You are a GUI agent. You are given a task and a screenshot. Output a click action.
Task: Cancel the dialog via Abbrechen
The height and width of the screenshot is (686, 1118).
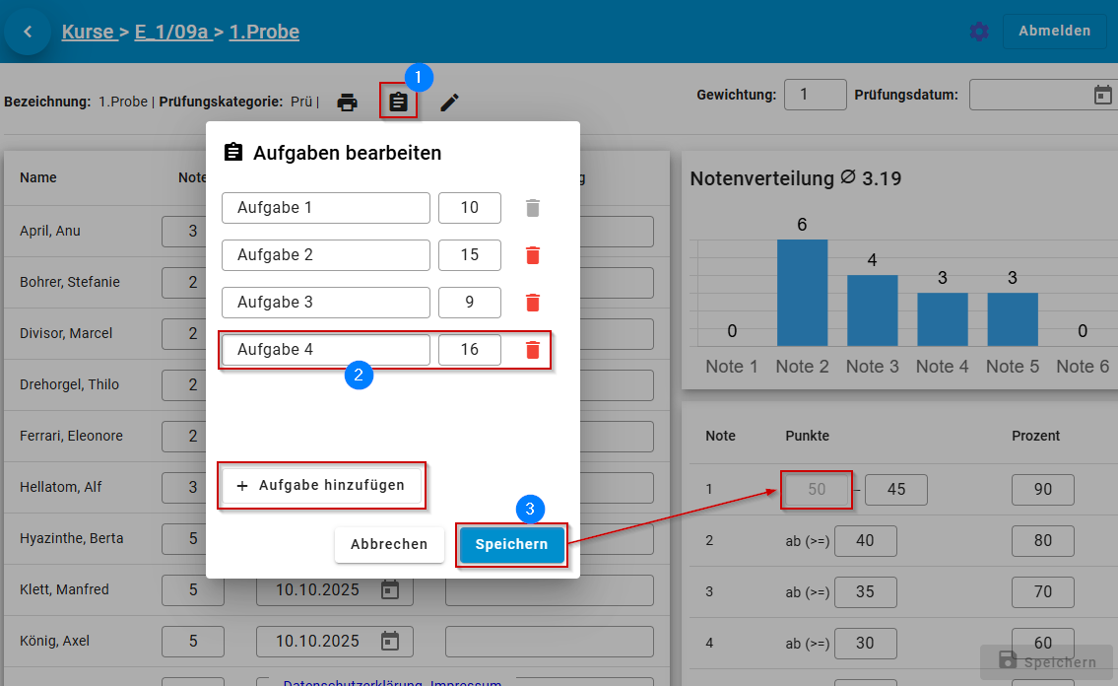point(389,544)
